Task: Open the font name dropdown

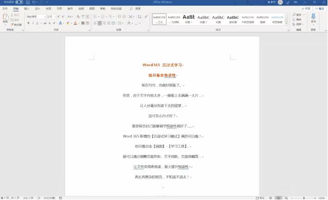Action: tap(45, 16)
